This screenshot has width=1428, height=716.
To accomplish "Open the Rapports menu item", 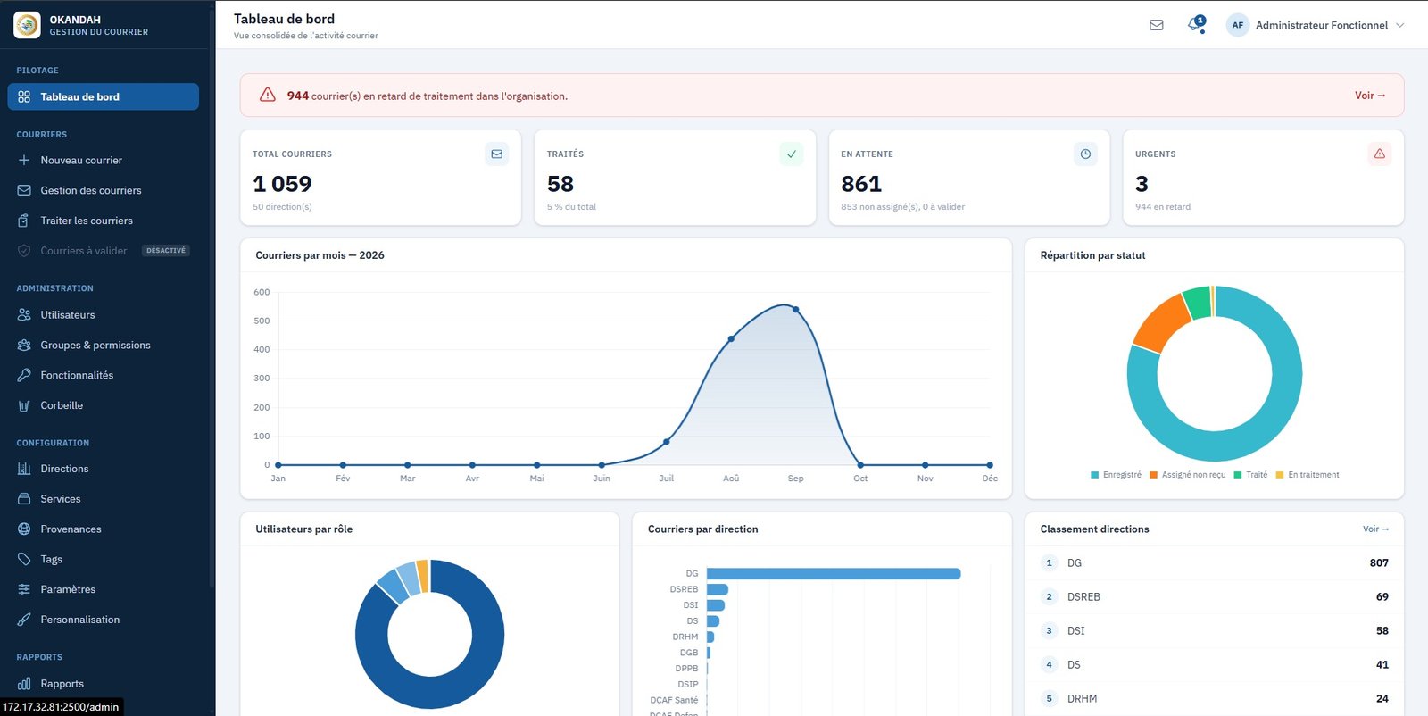I will [103, 684].
